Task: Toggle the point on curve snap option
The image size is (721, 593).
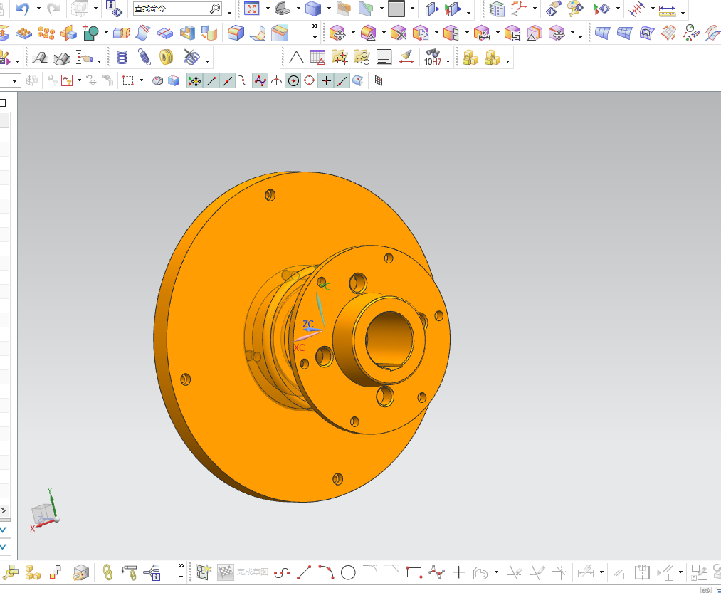Action: point(342,81)
